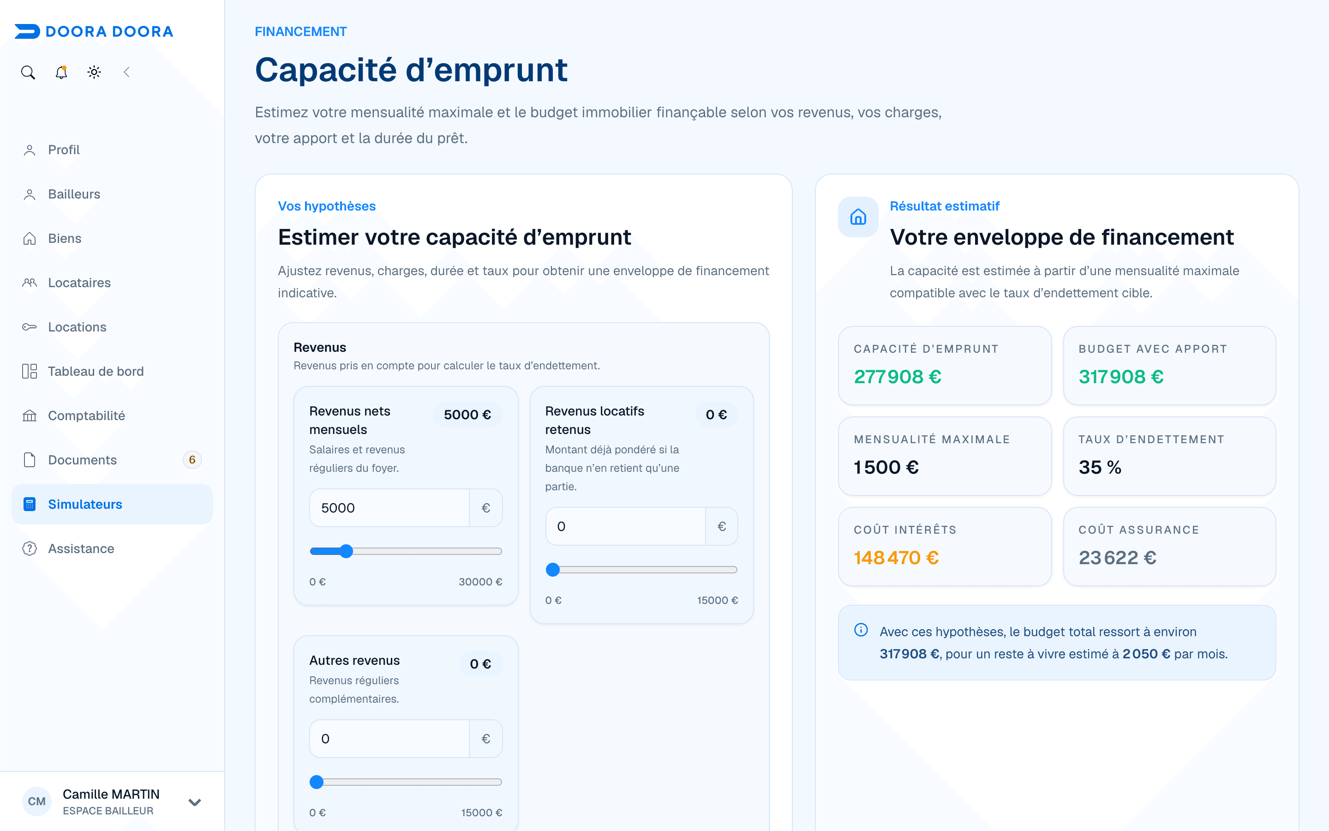Open Assistance page
The image size is (1329, 831).
(112, 548)
